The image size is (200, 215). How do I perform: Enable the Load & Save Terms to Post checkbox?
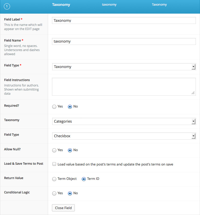coord(54,164)
